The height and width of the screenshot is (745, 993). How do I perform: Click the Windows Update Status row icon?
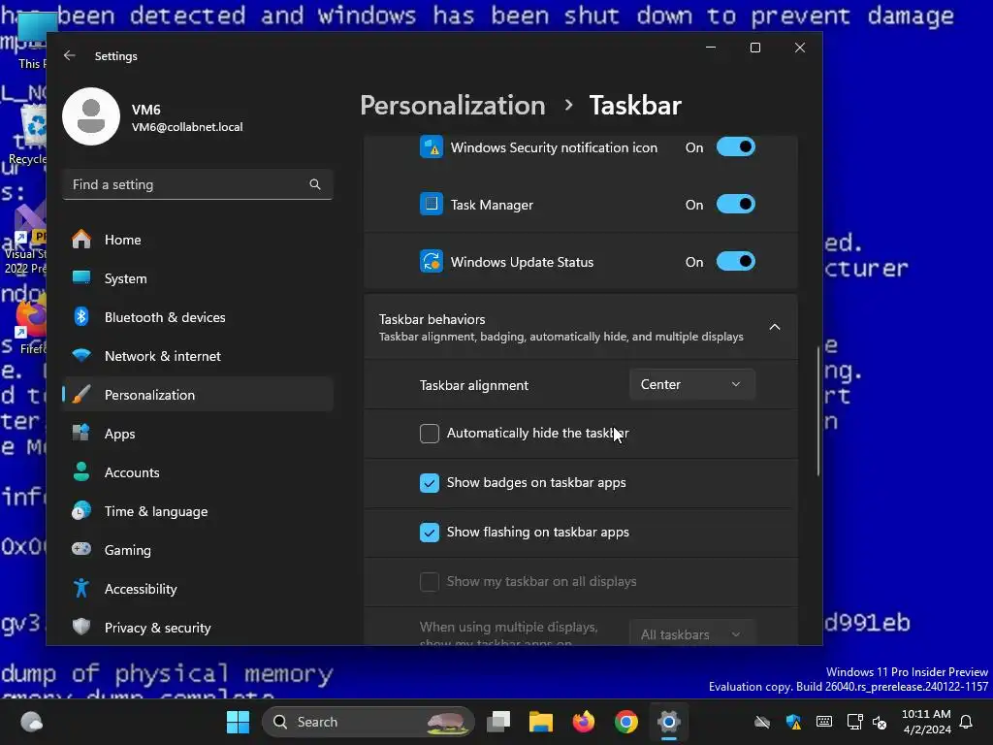point(432,261)
